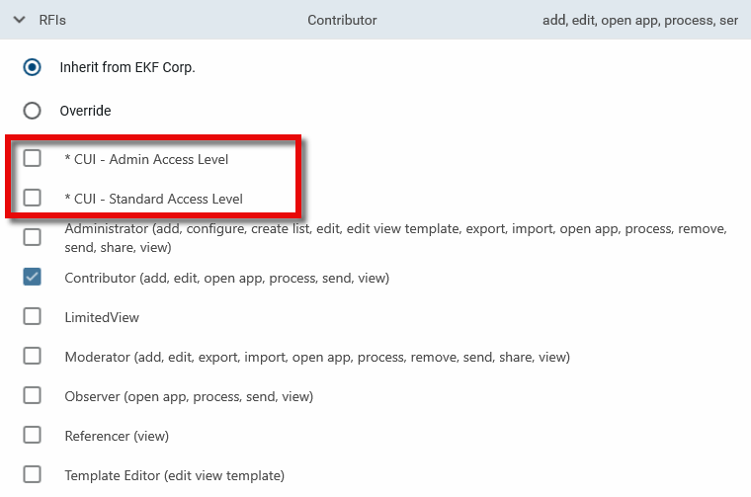
Task: Click the Administrator permissions description text
Action: pyautogui.click(x=395, y=237)
